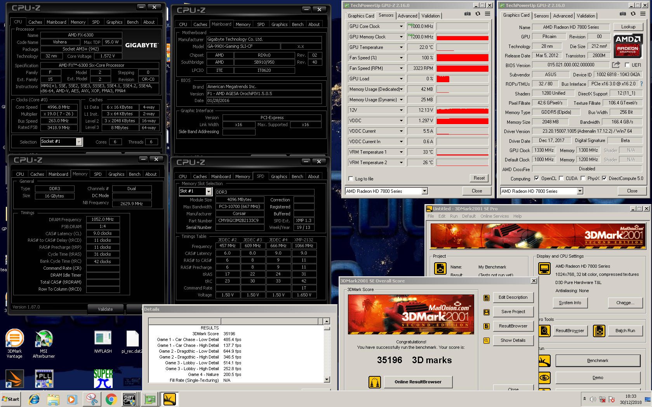Open the MSI Afterburner desktop shortcut

(x=44, y=343)
